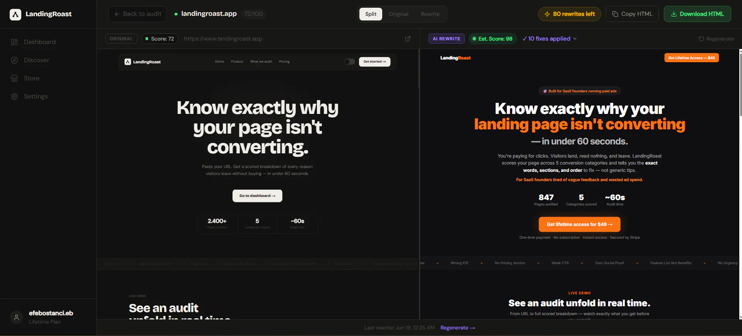Click Built for SaaS founders running paid ads badge
This screenshot has height=336, width=742.
pos(580,91)
